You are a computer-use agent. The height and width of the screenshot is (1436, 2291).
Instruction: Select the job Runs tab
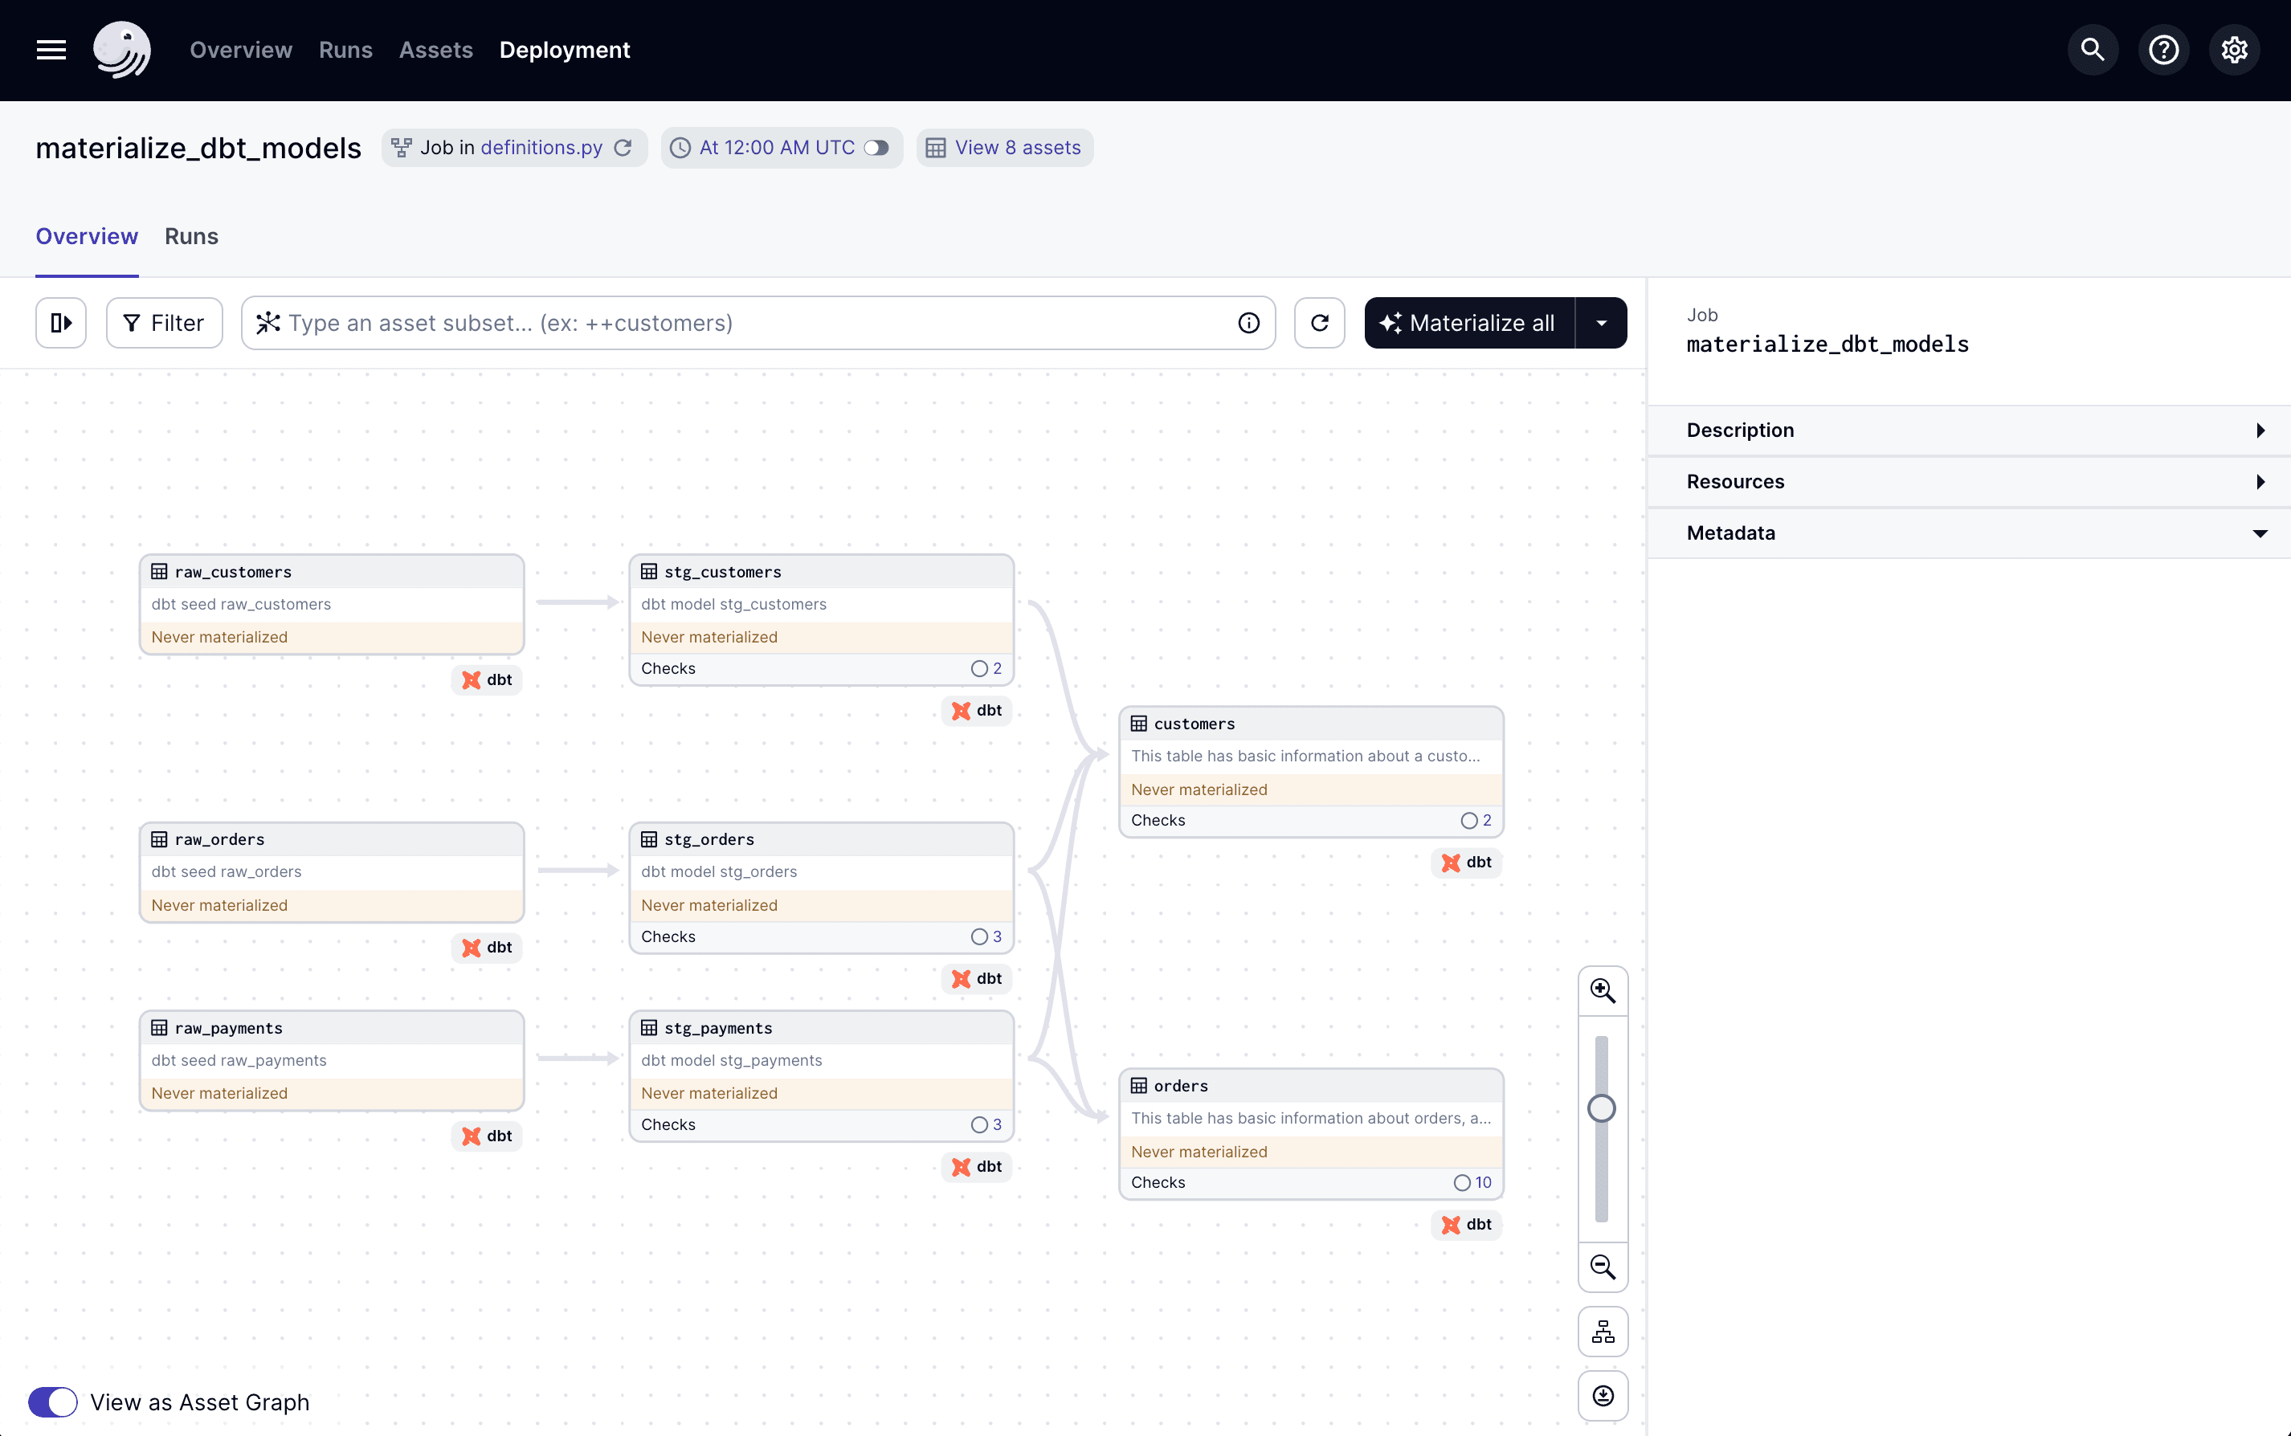(192, 236)
